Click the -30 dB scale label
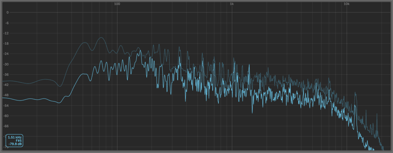The width and height of the screenshot is (393, 153). tap(6, 64)
